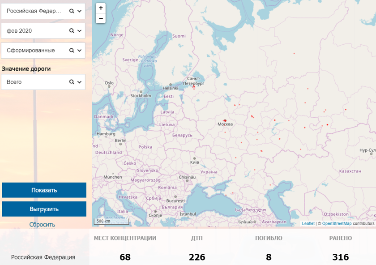Open the Всего road value dropdown

(x=80, y=82)
